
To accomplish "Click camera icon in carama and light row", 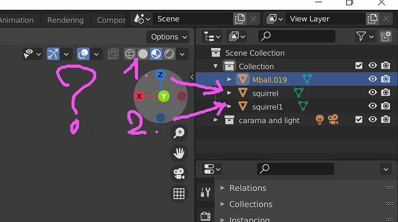I will (333, 119).
